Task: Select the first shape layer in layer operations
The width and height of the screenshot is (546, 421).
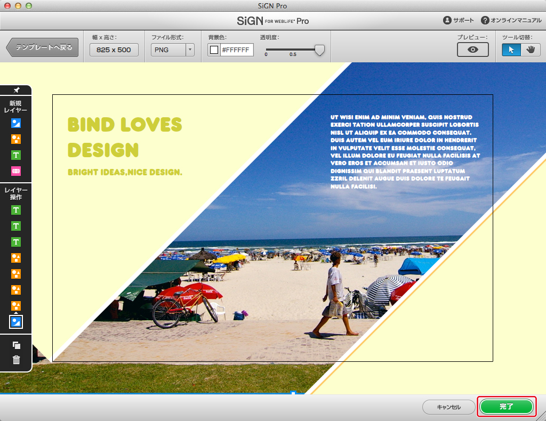Action: click(16, 258)
